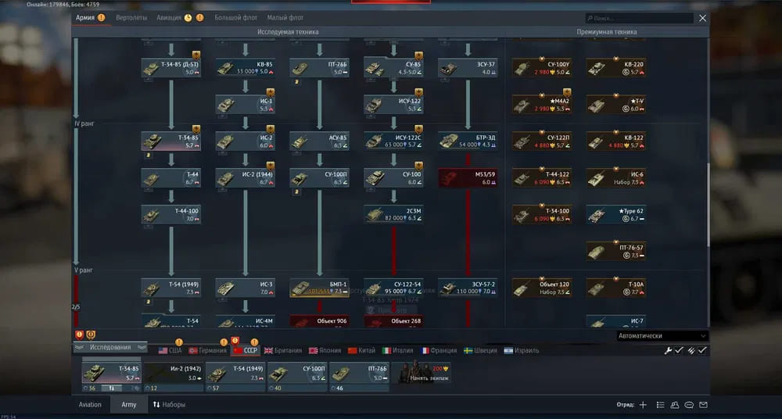Open premium СУ-100У vehicle card
Image resolution: width=782 pixels, height=419 pixels.
542,68
